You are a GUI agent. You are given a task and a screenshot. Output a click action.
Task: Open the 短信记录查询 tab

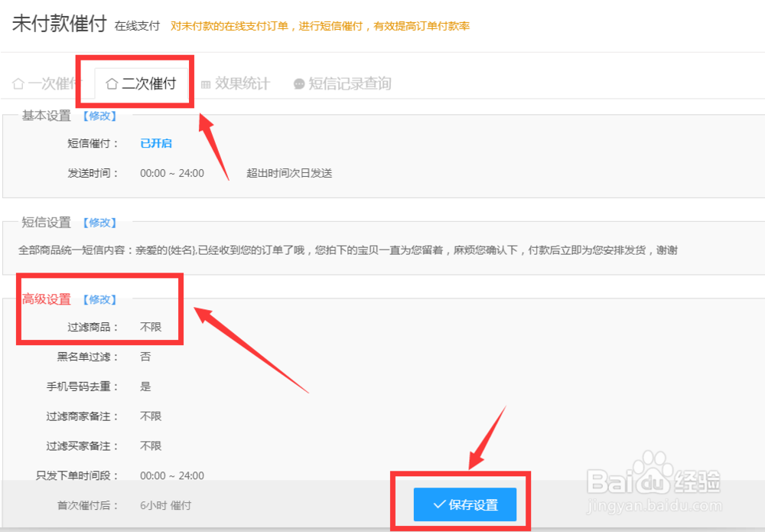click(342, 83)
